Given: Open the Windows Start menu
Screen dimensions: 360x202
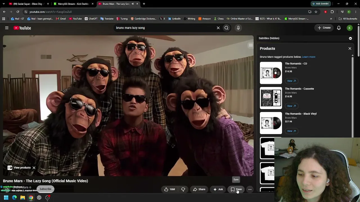Looking at the screenshot, I should (6, 198).
